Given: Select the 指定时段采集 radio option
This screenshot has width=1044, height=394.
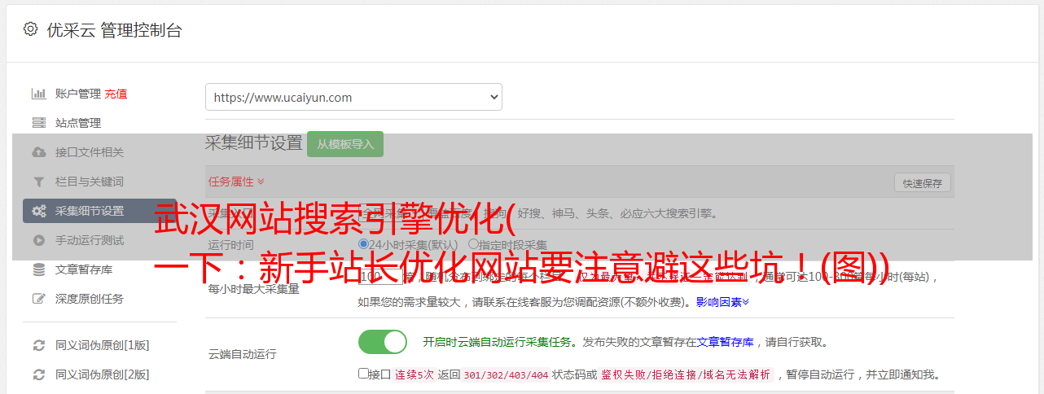Looking at the screenshot, I should coord(473,243).
